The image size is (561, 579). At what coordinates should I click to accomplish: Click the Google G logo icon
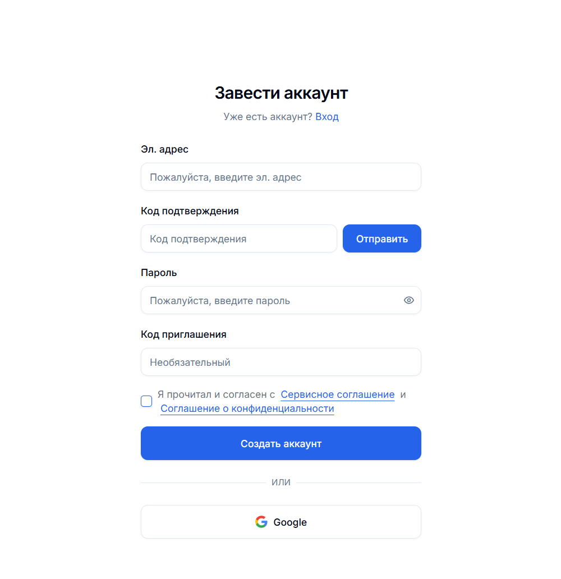click(x=261, y=522)
